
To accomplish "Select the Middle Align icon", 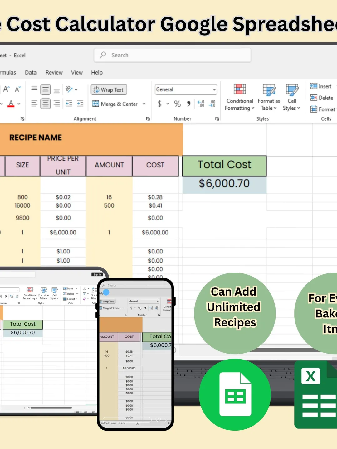I will (x=46, y=89).
